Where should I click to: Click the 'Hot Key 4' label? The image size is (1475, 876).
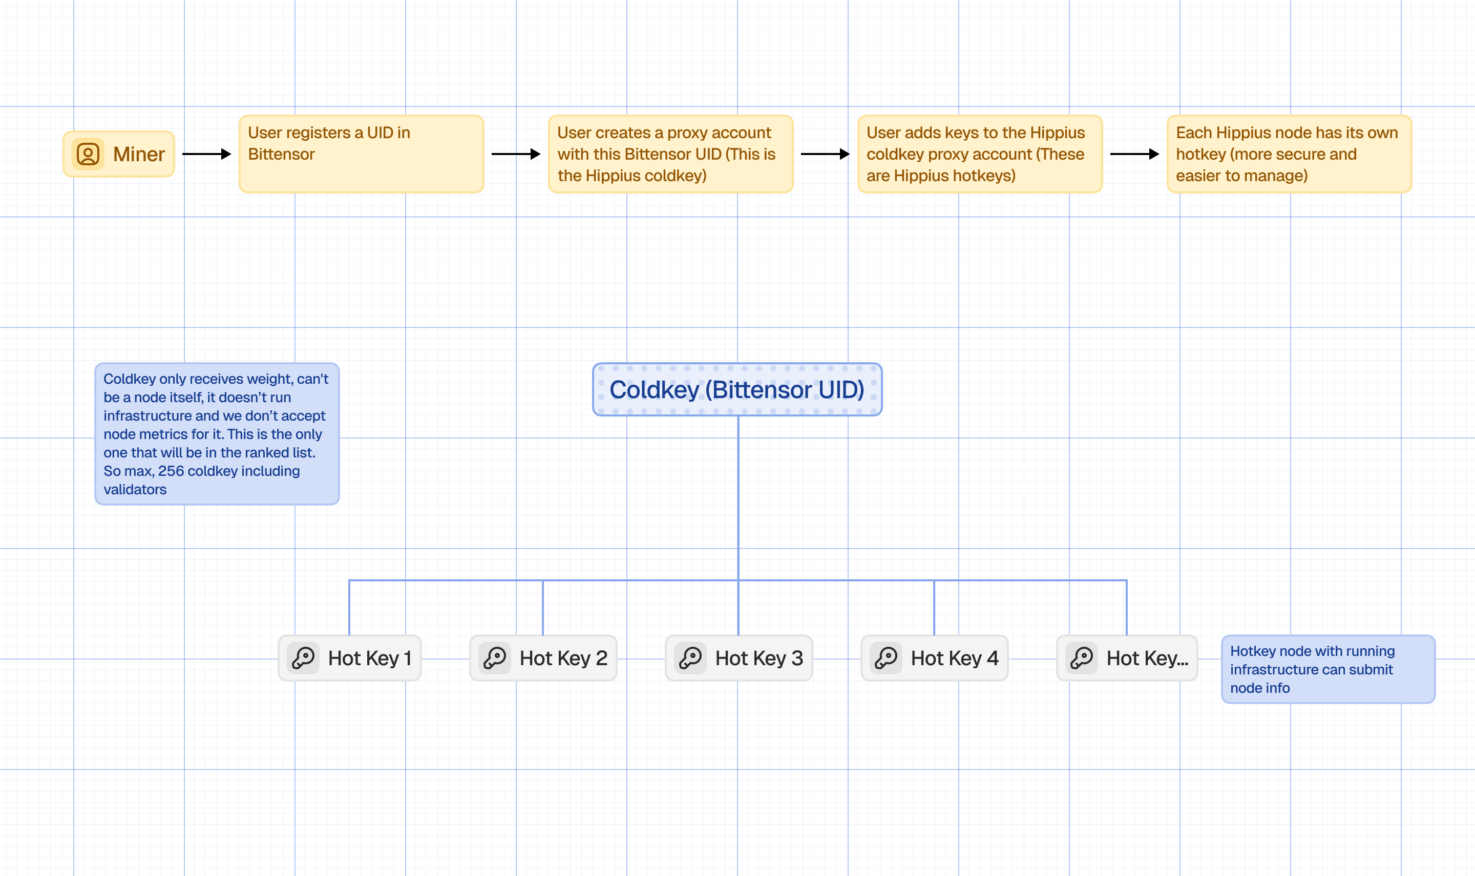click(955, 658)
